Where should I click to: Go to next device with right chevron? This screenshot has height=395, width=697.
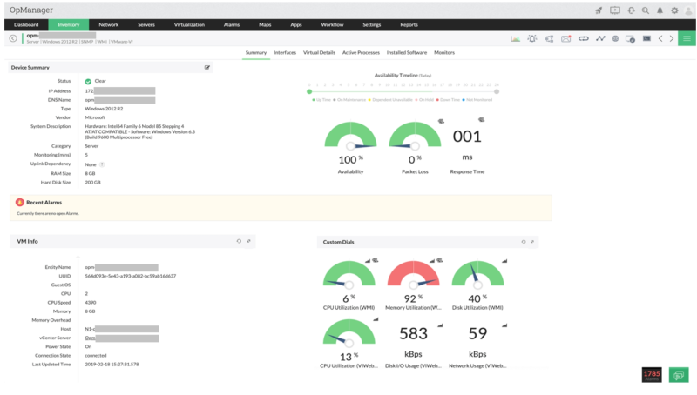click(x=672, y=38)
